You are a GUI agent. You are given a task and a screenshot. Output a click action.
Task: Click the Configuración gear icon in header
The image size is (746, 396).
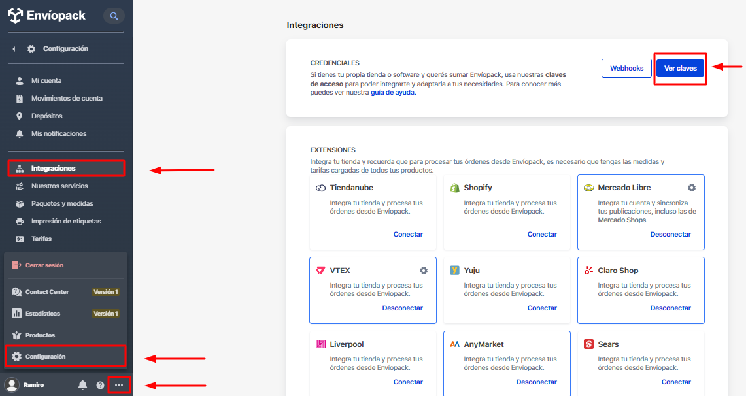(x=31, y=49)
